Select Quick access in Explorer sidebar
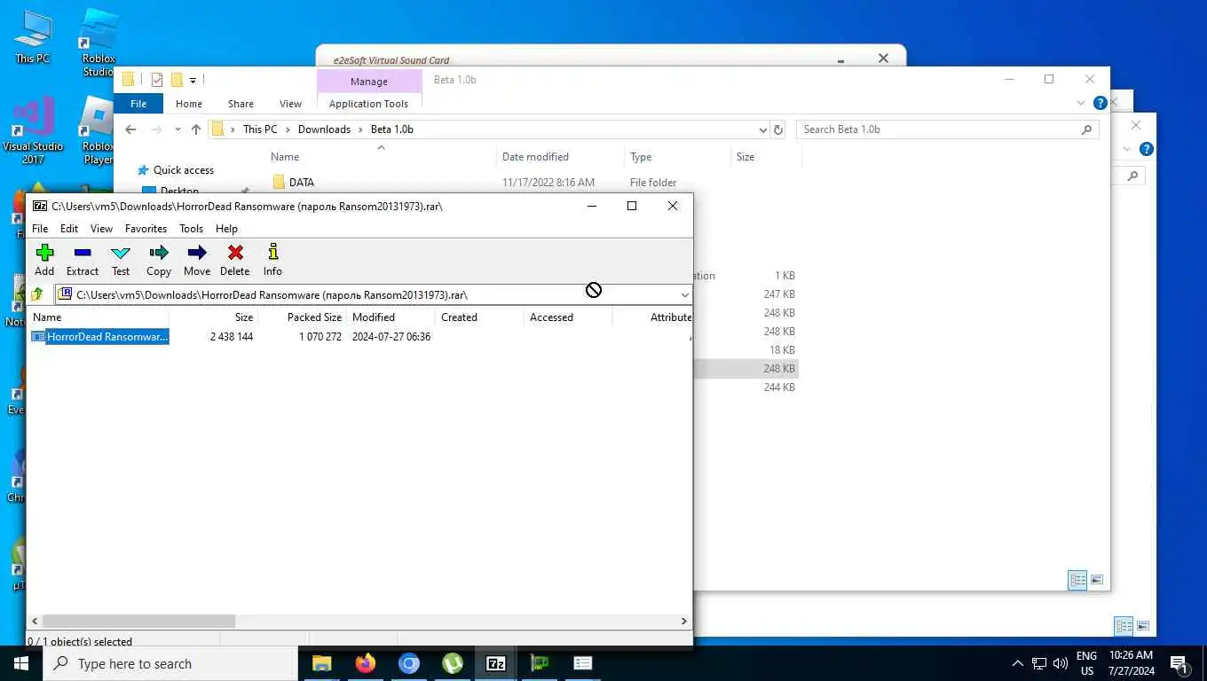The height and width of the screenshot is (681, 1207). coord(183,170)
